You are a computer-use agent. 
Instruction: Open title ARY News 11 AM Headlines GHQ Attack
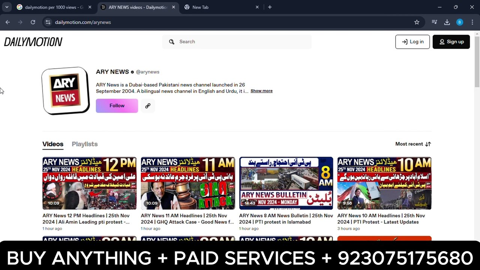click(187, 219)
